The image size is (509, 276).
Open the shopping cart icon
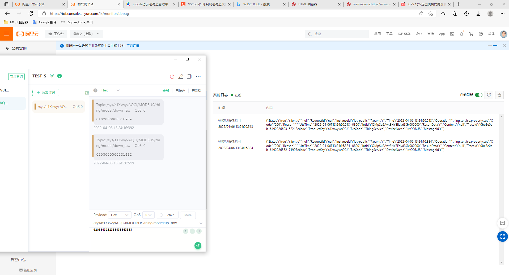(471, 34)
